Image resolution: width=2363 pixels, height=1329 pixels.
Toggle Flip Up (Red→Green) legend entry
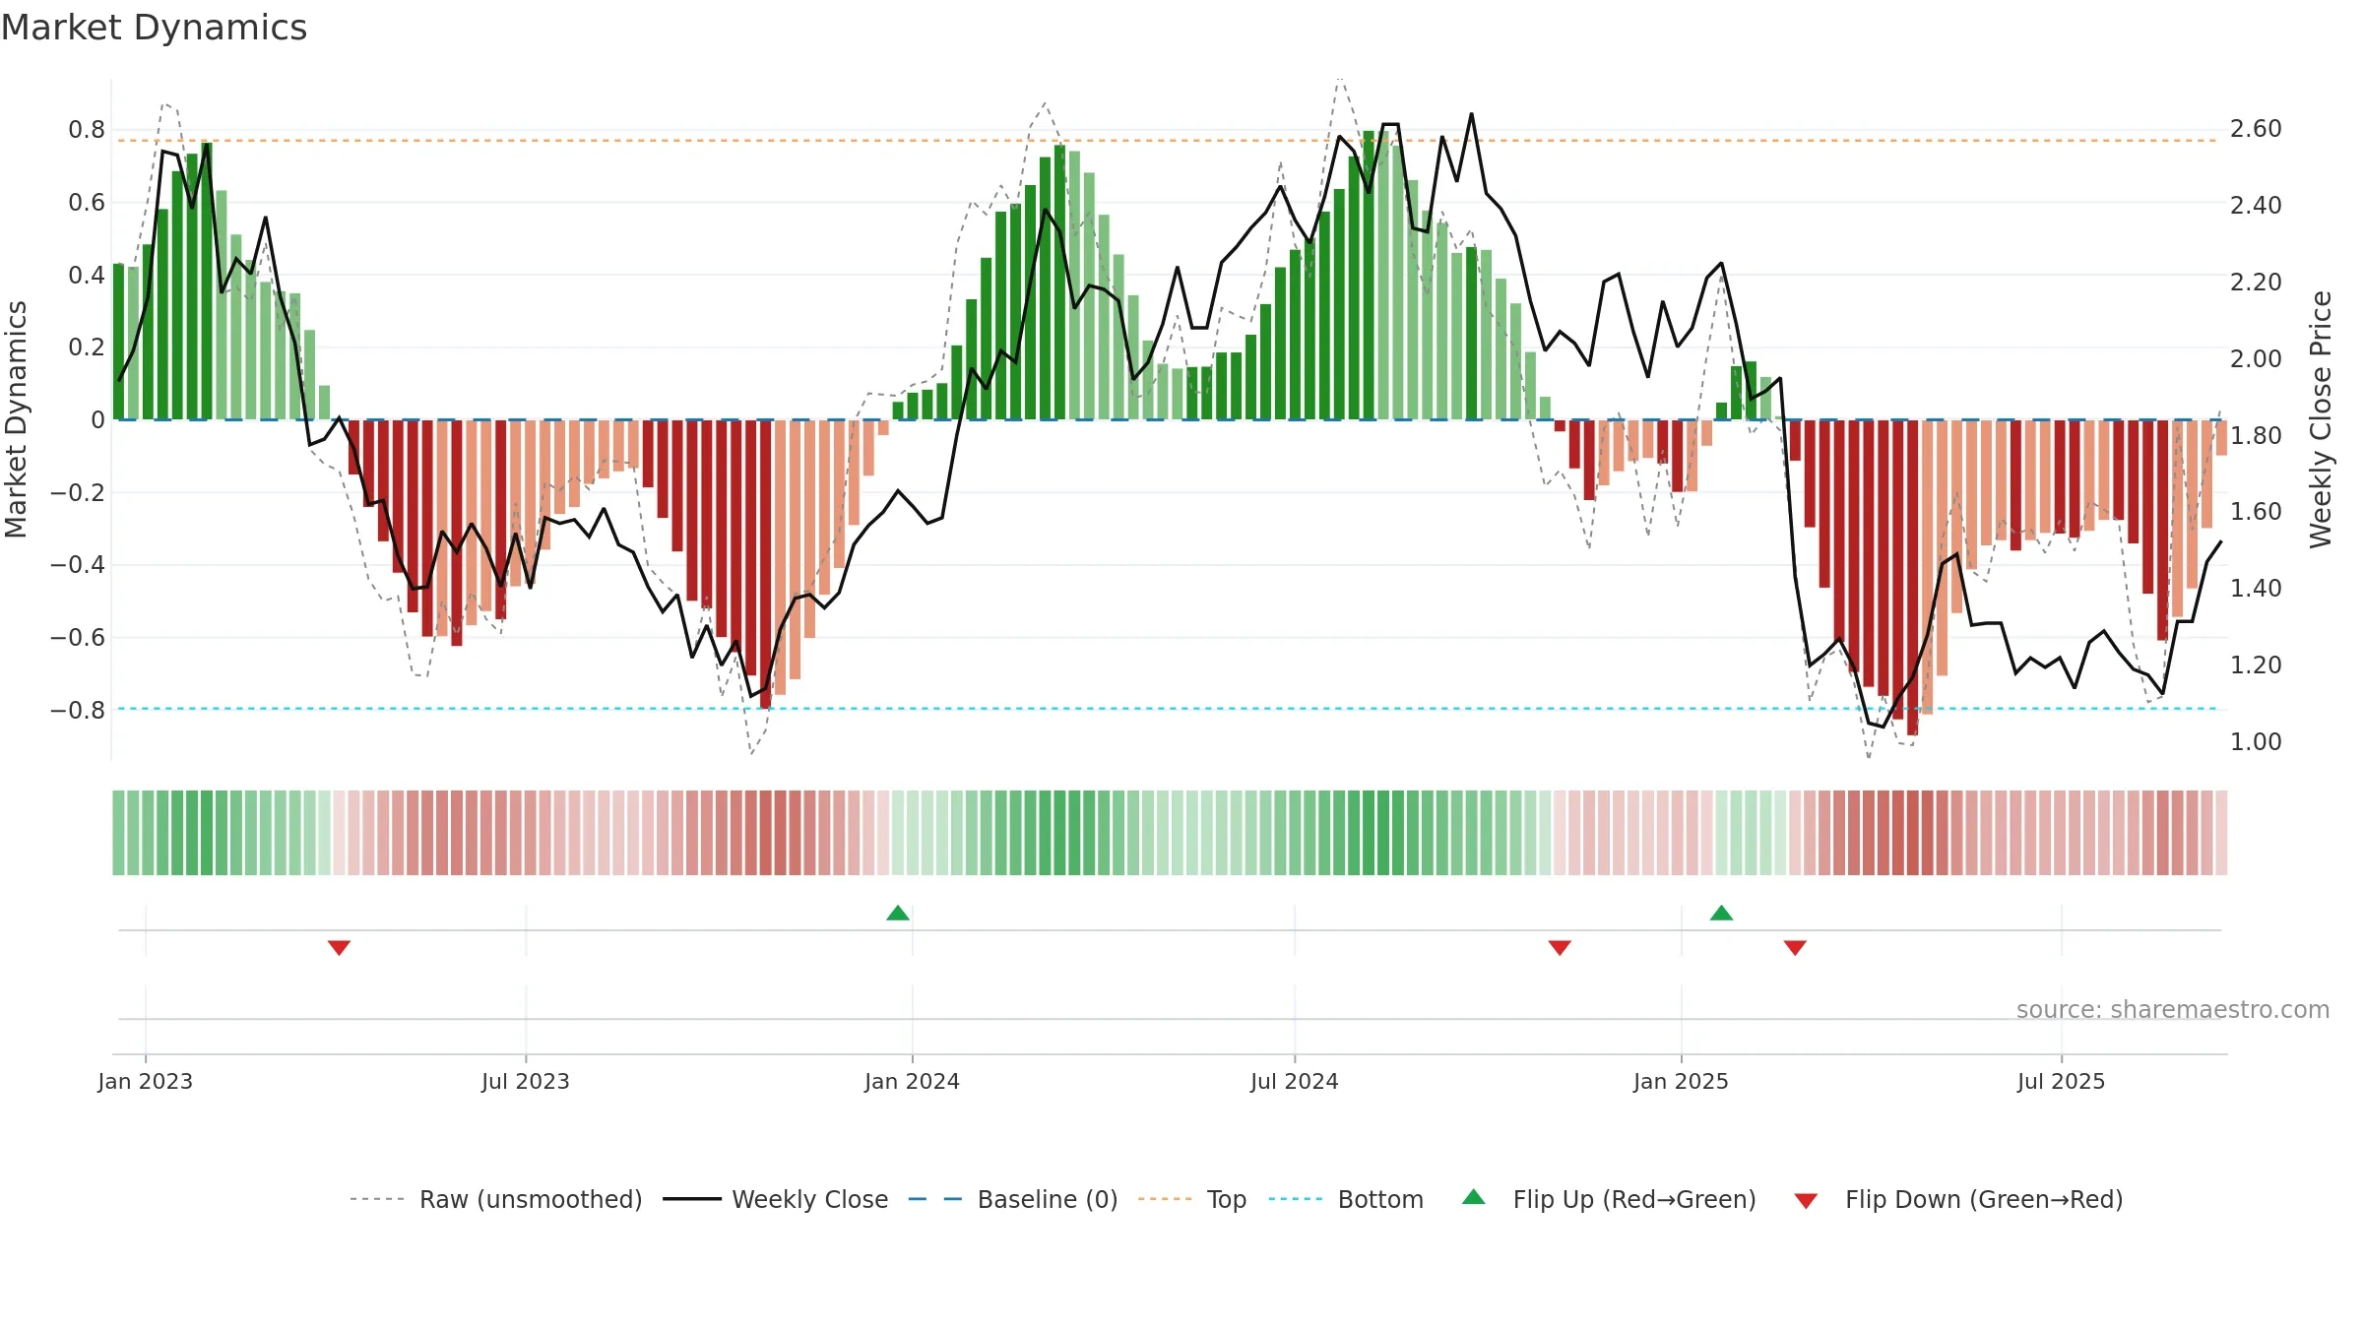pos(1610,1199)
